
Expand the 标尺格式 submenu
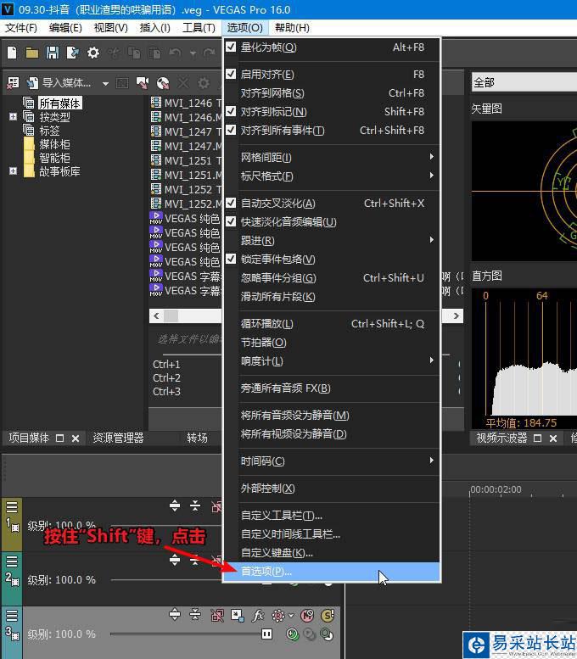[x=332, y=176]
